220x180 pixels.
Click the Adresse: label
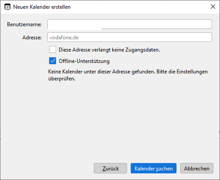tap(32, 38)
